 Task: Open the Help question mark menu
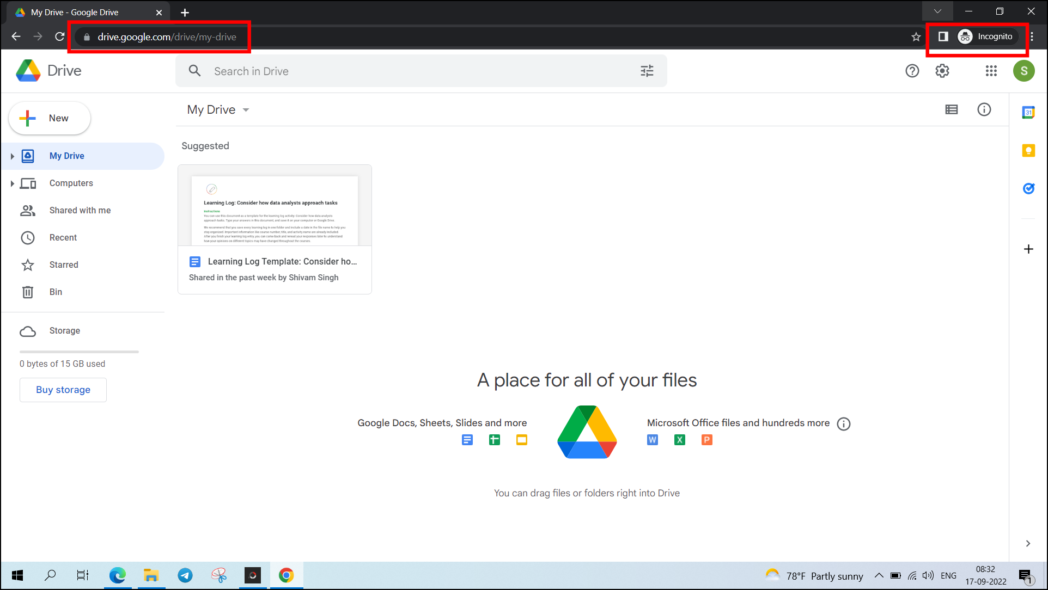click(912, 71)
